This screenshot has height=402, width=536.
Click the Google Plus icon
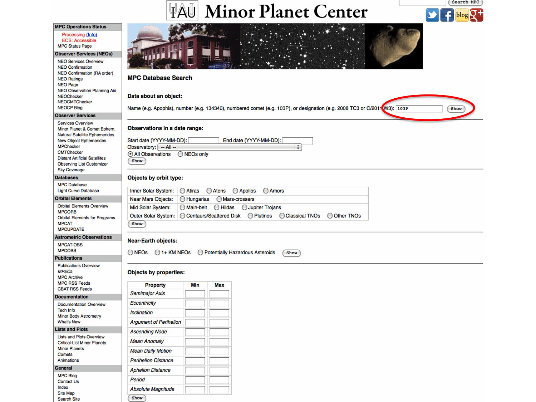click(x=476, y=15)
